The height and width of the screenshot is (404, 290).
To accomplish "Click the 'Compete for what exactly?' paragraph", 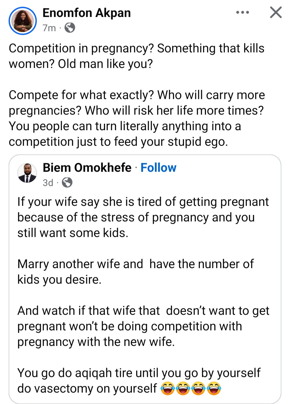I will [x=137, y=118].
